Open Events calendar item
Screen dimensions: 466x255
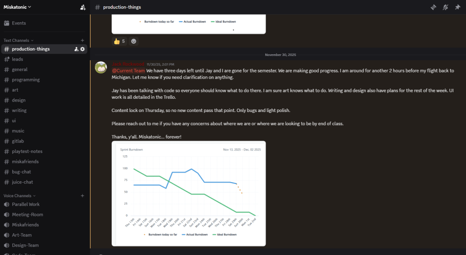(x=19, y=23)
